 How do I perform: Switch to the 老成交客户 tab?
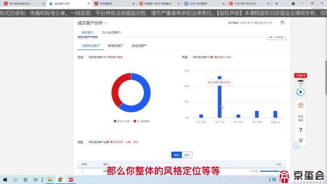coord(139,46)
